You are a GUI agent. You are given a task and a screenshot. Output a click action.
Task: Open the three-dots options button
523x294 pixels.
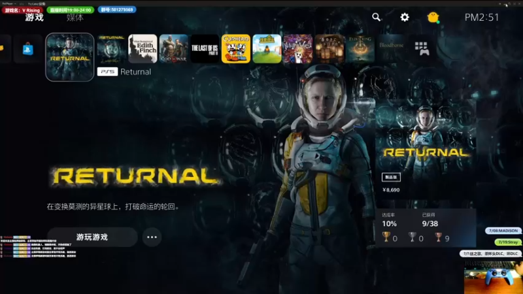[x=152, y=237]
